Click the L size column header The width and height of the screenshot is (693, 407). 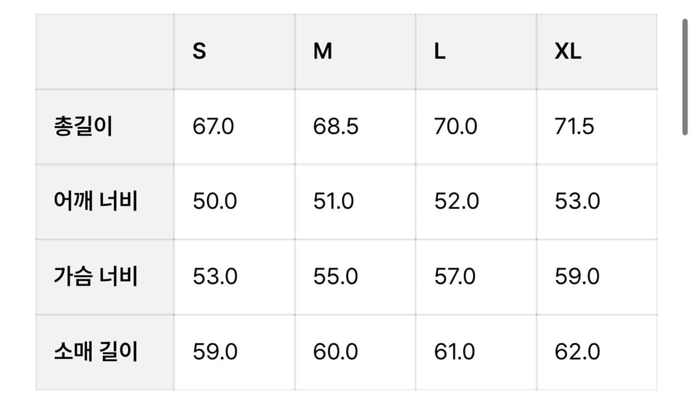(x=440, y=52)
